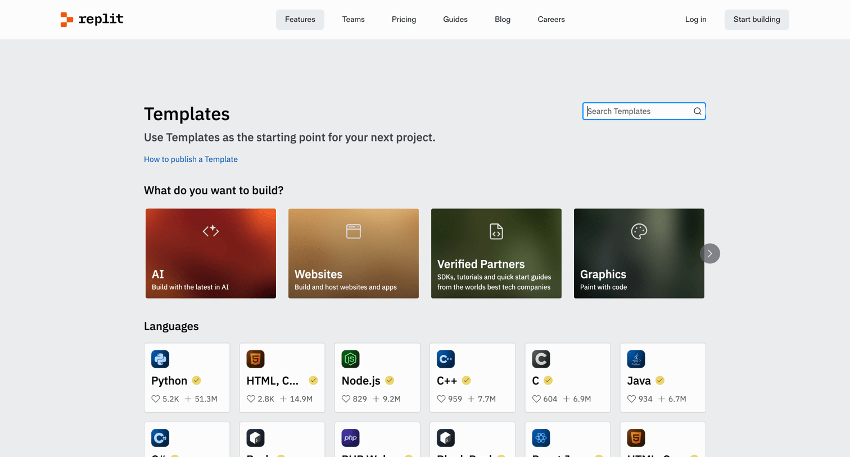Select the HTML, C... template title
Screen dimensions: 850x457
pos(273,381)
